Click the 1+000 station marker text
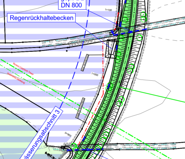This screenshot has width=185, height=159. (x=95, y=74)
